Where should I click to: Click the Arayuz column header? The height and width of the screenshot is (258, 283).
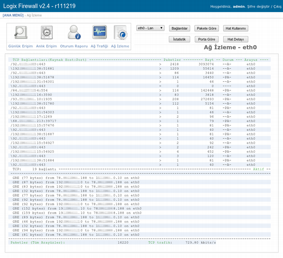click(251, 60)
